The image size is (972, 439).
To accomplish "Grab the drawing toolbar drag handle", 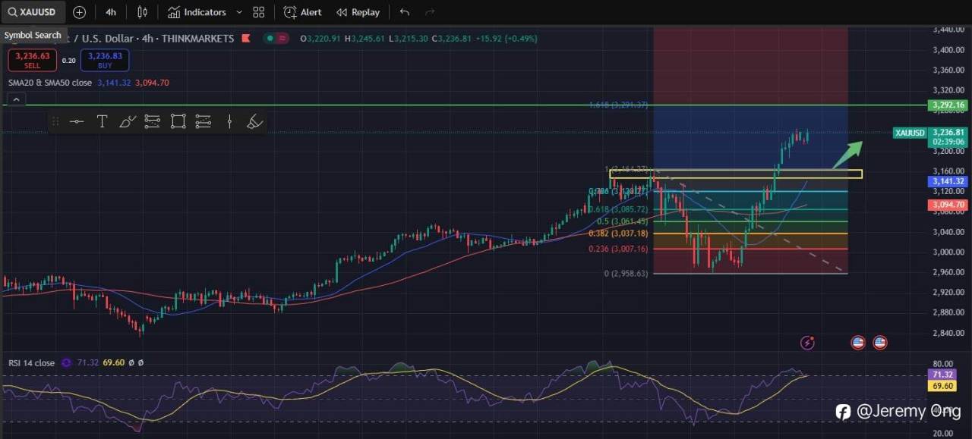I will 55,121.
